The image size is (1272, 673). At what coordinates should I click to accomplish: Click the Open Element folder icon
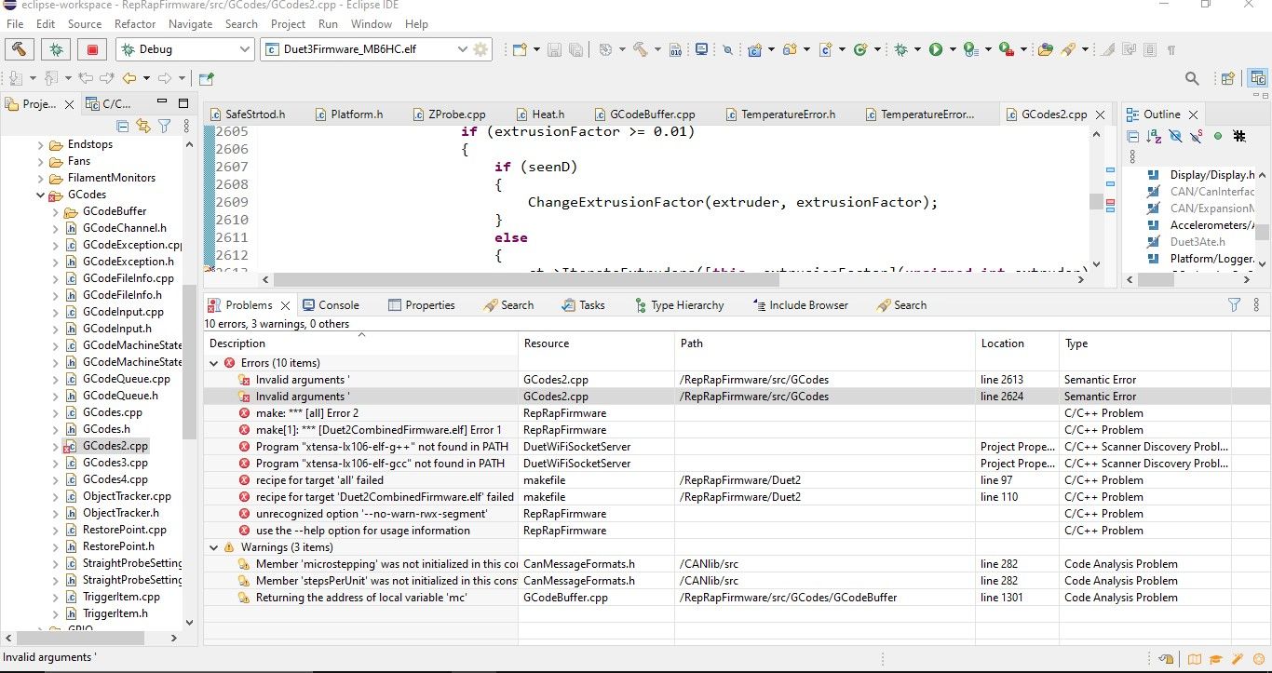tap(1046, 49)
